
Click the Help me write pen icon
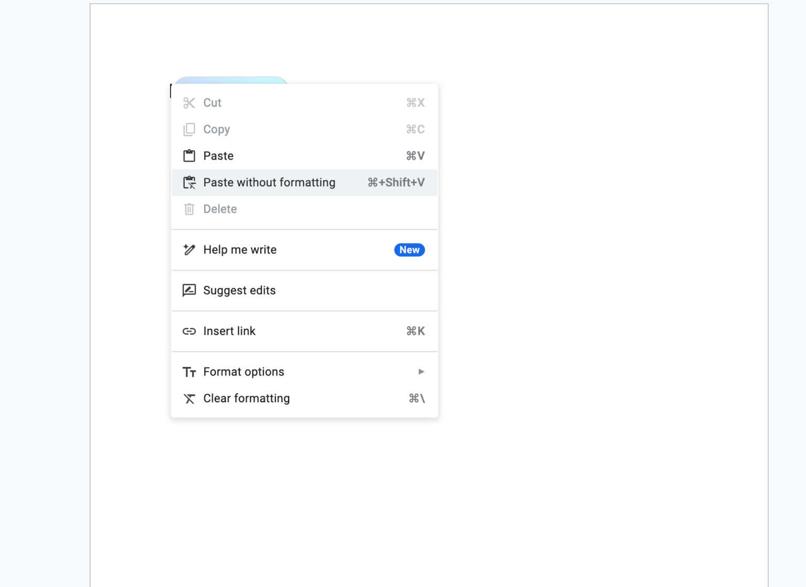click(189, 250)
